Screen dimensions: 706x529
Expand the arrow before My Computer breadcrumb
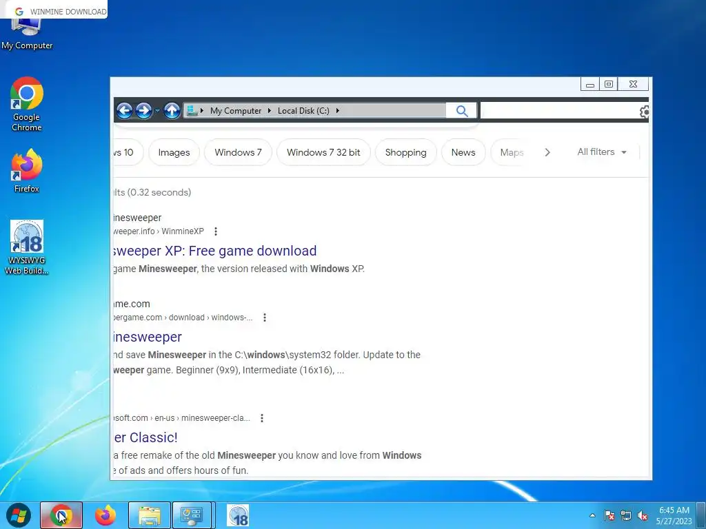tap(202, 111)
